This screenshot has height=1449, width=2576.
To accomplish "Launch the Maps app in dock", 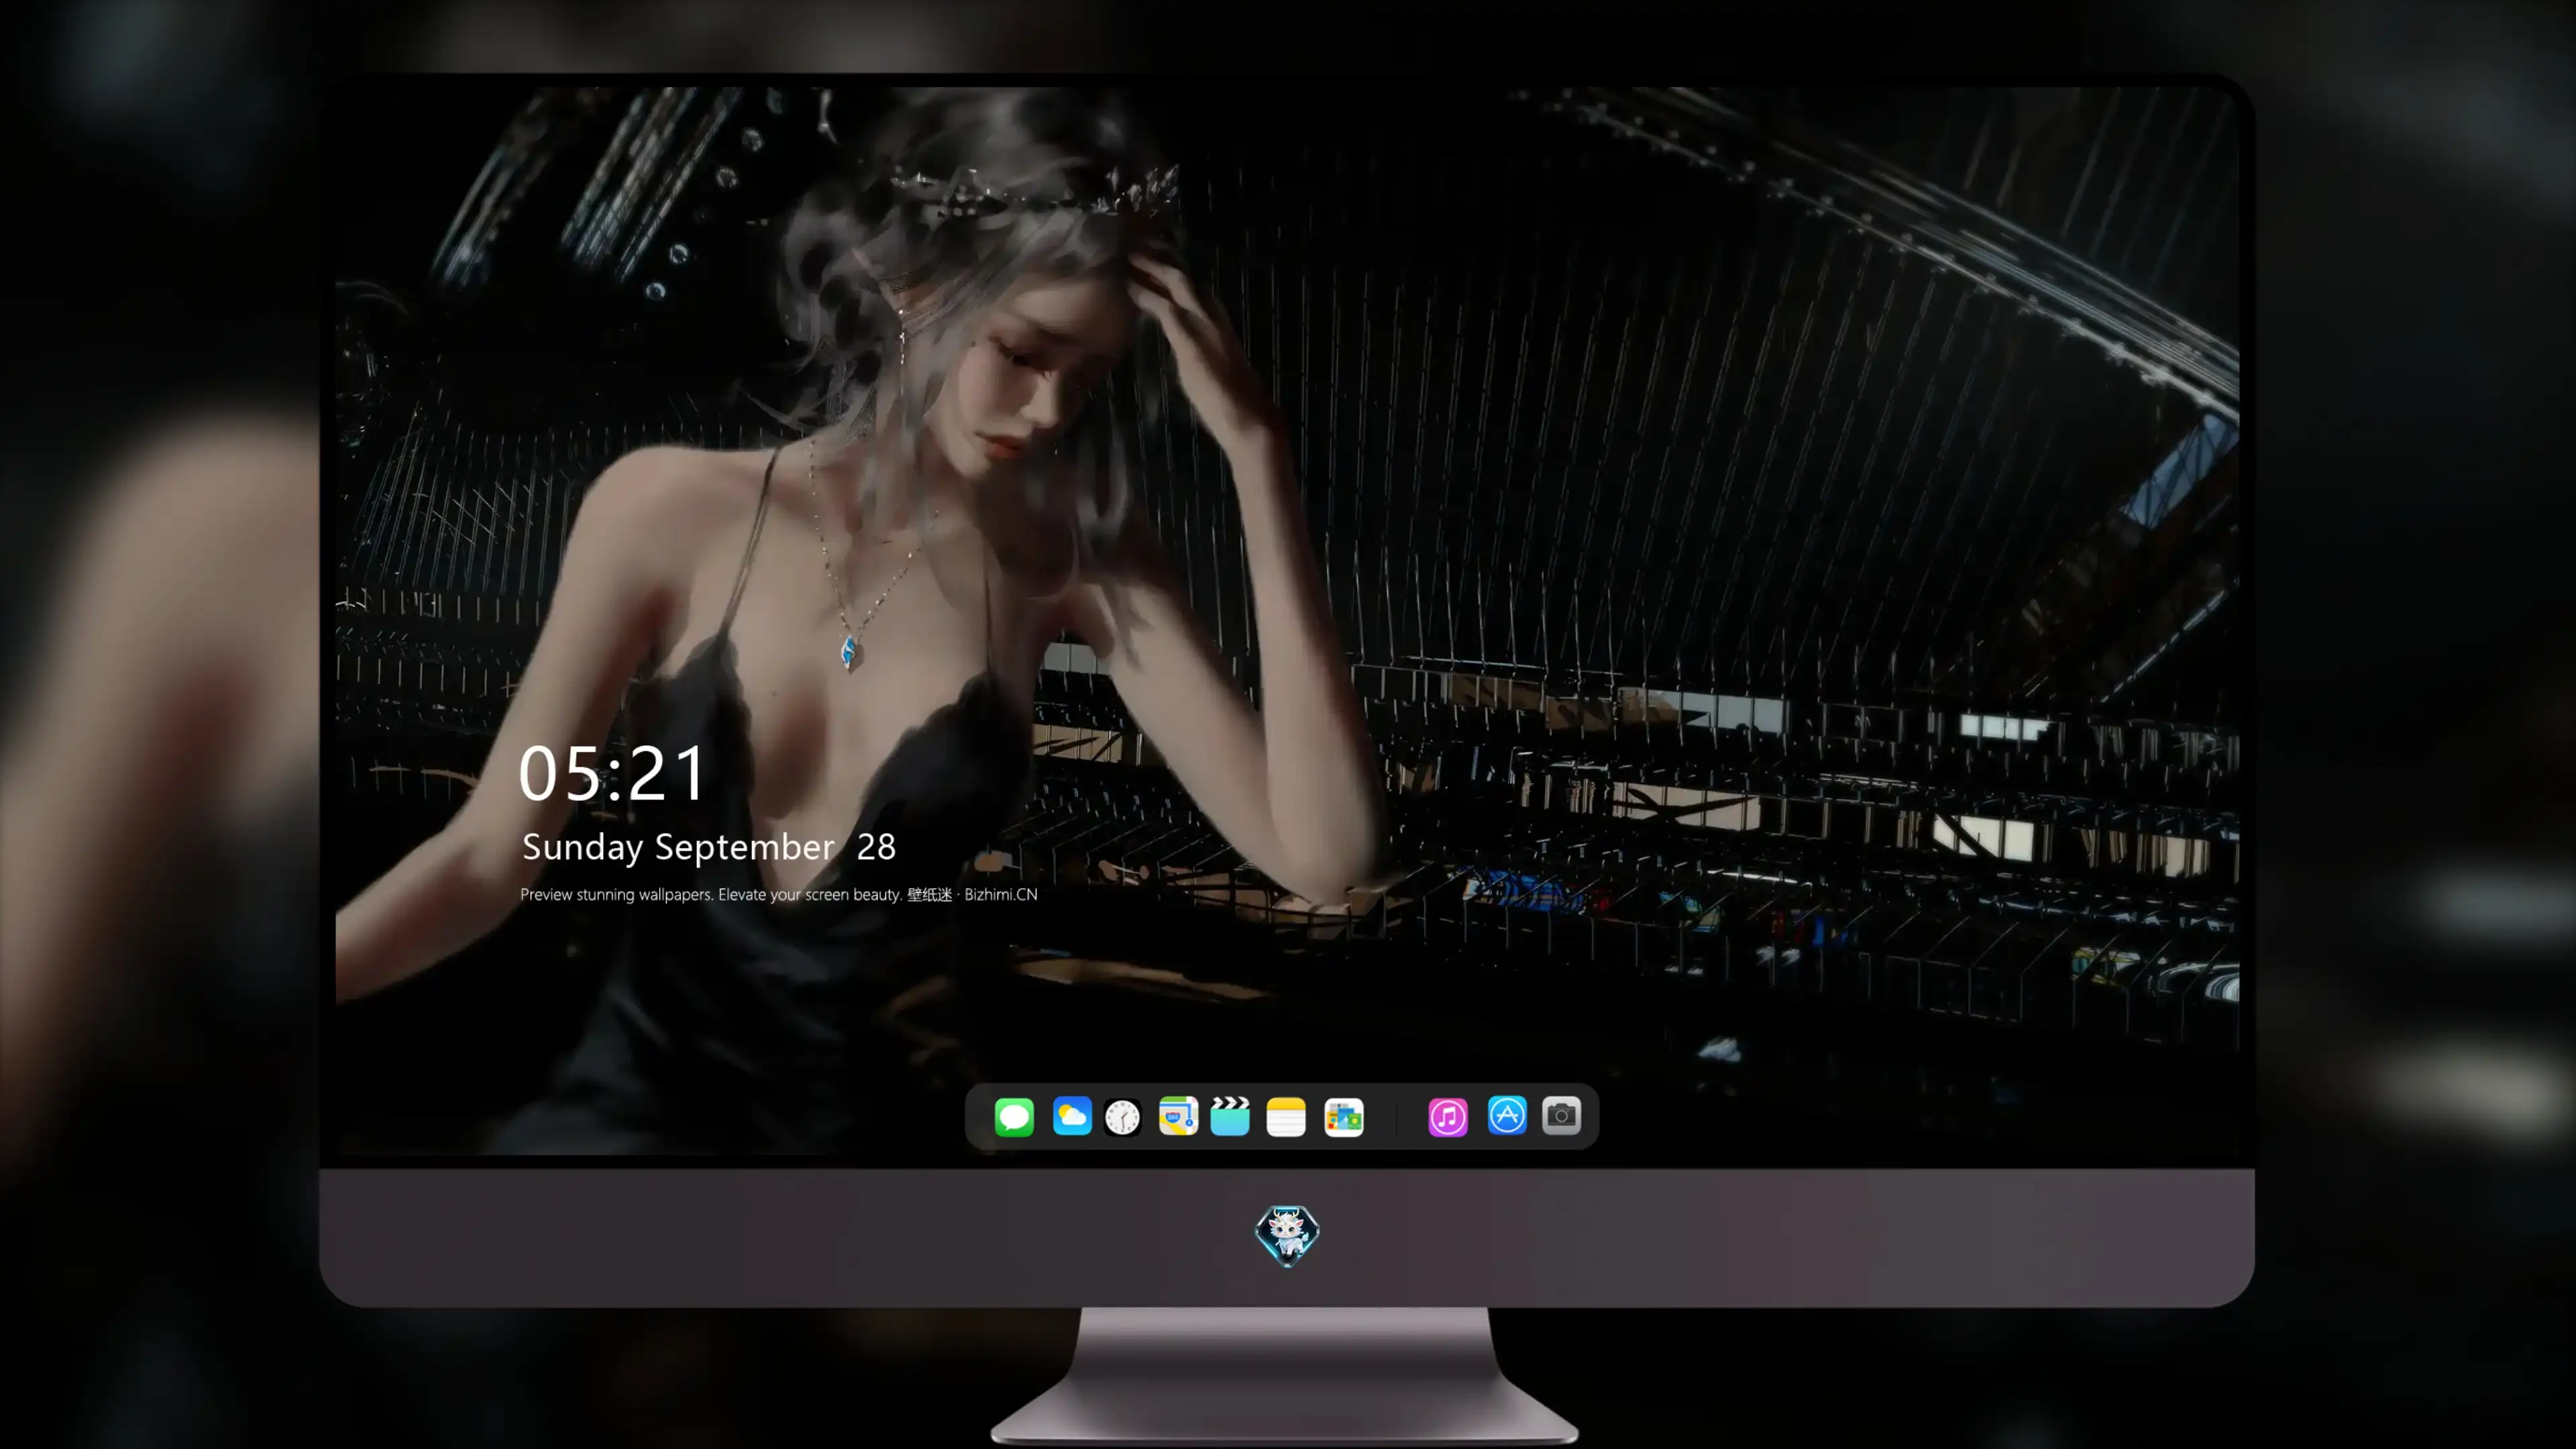I will pyautogui.click(x=1178, y=1116).
